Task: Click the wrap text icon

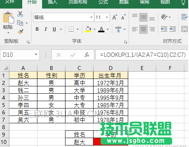Action: click(x=184, y=17)
